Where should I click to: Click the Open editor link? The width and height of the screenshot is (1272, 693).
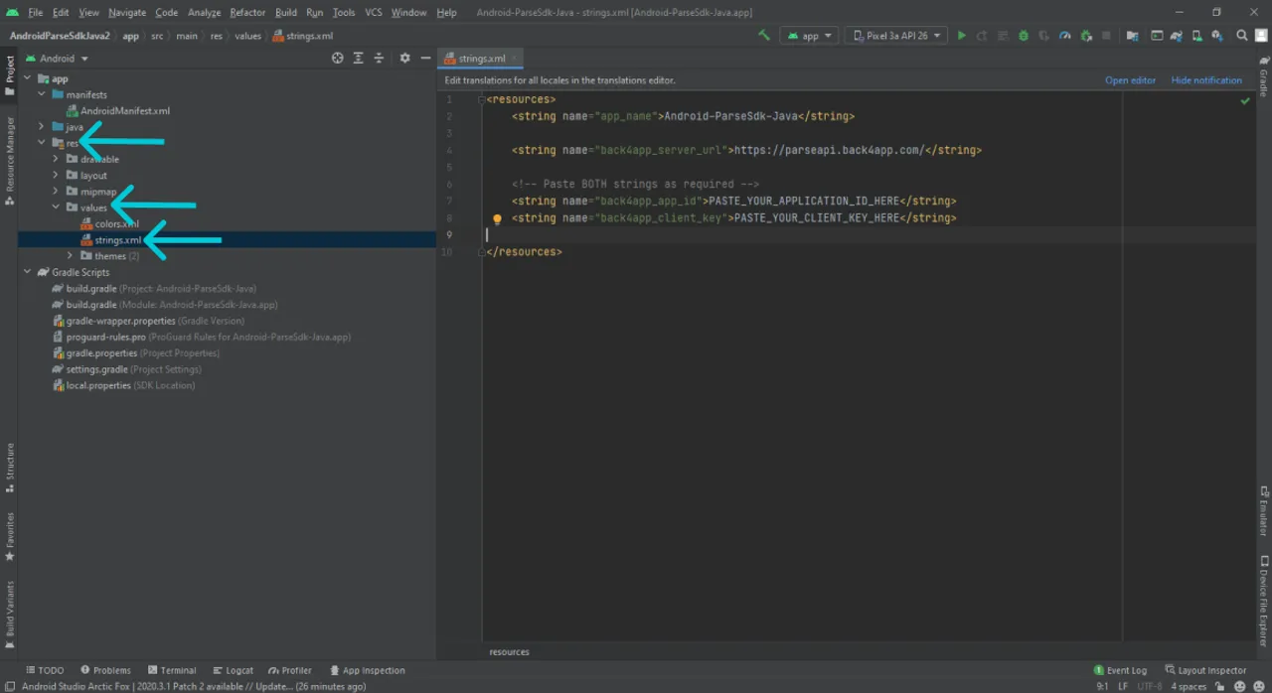pos(1130,80)
